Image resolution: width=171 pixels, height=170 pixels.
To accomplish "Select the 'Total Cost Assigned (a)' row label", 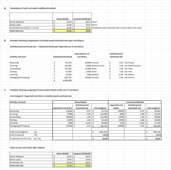I will coord(23,132).
